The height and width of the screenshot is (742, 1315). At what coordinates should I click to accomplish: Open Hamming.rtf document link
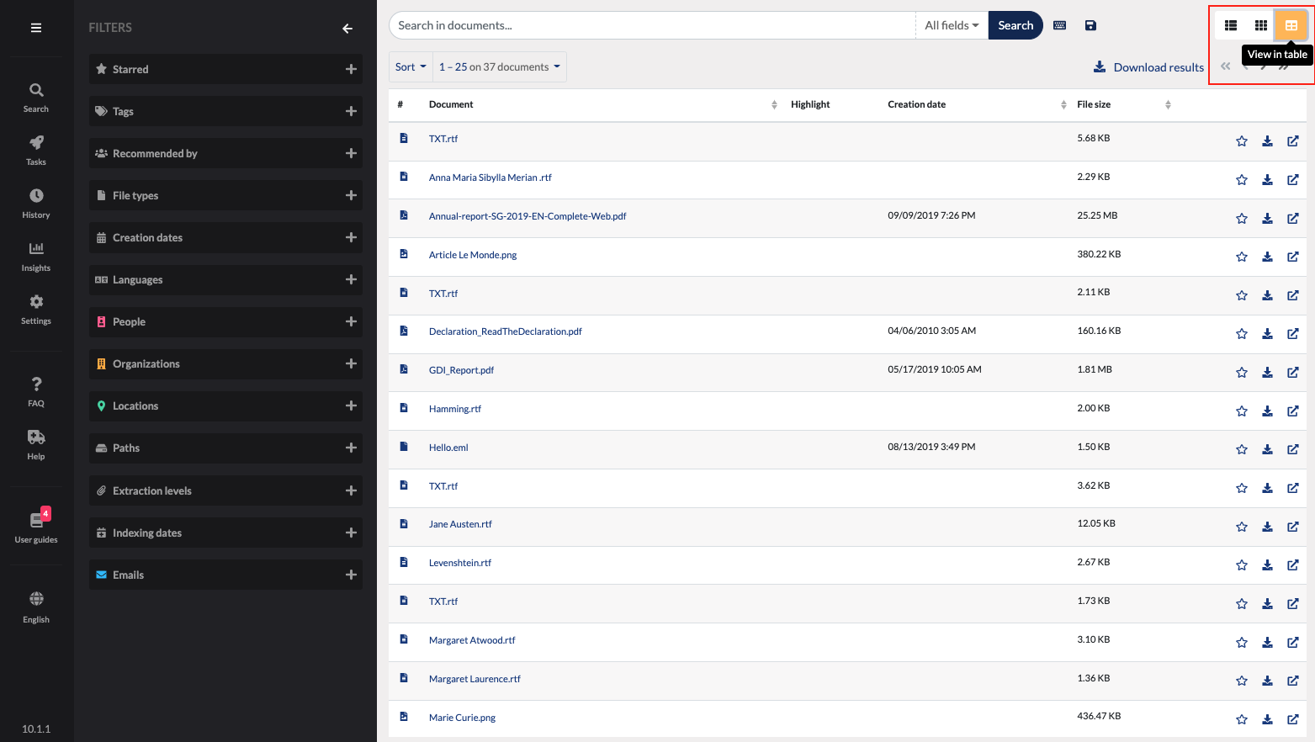point(454,409)
